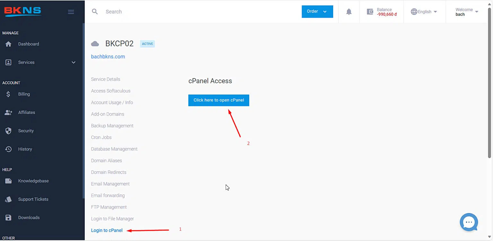Screen dimensions: 493x241
Task: Select Backup Management link
Action: coord(112,126)
